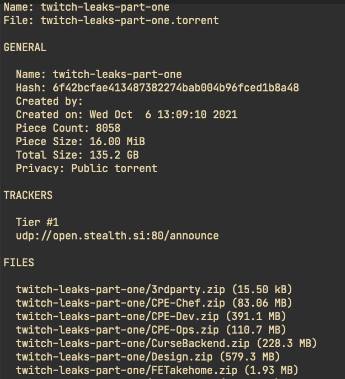Viewport: 345px width, 379px height.
Task: Click the Created by: line
Action: click(49, 101)
